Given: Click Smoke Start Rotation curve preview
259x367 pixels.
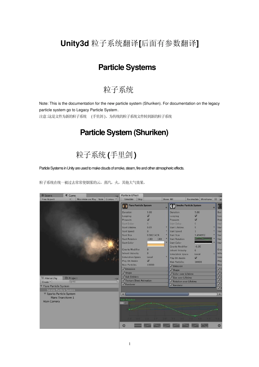Looking at the screenshot, I should pyautogui.click(x=203, y=239).
